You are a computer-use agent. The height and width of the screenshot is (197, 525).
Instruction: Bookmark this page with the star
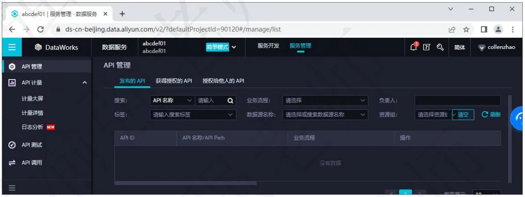466,29
